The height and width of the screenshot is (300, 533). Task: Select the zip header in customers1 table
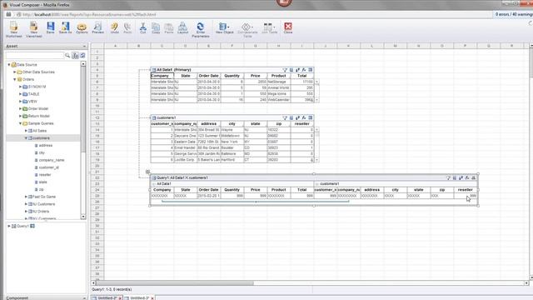(279, 124)
